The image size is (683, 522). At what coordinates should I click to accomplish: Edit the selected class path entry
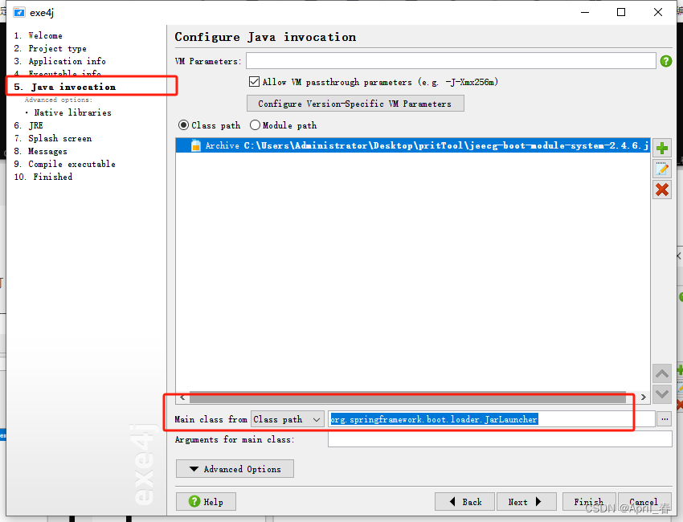point(662,169)
